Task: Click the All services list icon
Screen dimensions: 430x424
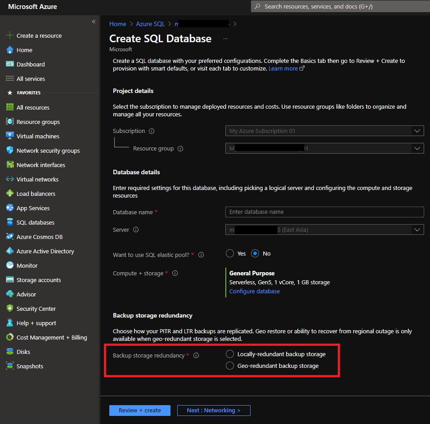Action: (10, 79)
